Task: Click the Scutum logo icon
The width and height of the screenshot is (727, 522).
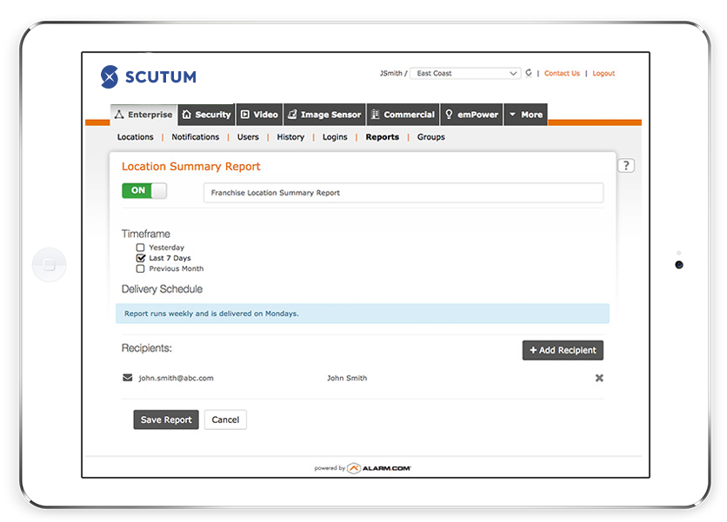Action: 110,76
